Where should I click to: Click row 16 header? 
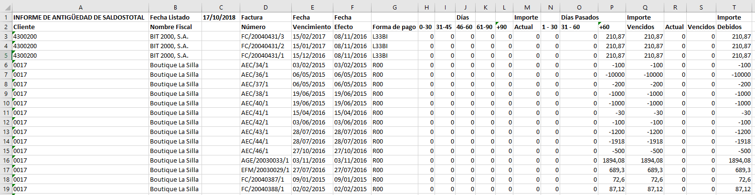(6, 160)
